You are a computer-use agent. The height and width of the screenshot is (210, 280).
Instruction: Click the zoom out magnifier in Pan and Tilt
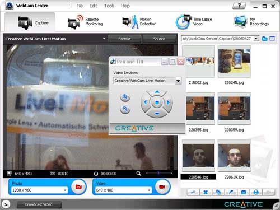click(x=125, y=109)
